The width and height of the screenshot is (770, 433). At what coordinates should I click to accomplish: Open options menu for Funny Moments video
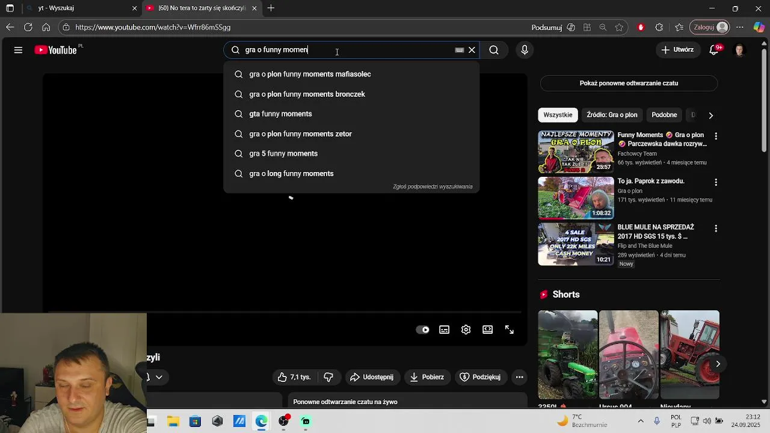716,137
